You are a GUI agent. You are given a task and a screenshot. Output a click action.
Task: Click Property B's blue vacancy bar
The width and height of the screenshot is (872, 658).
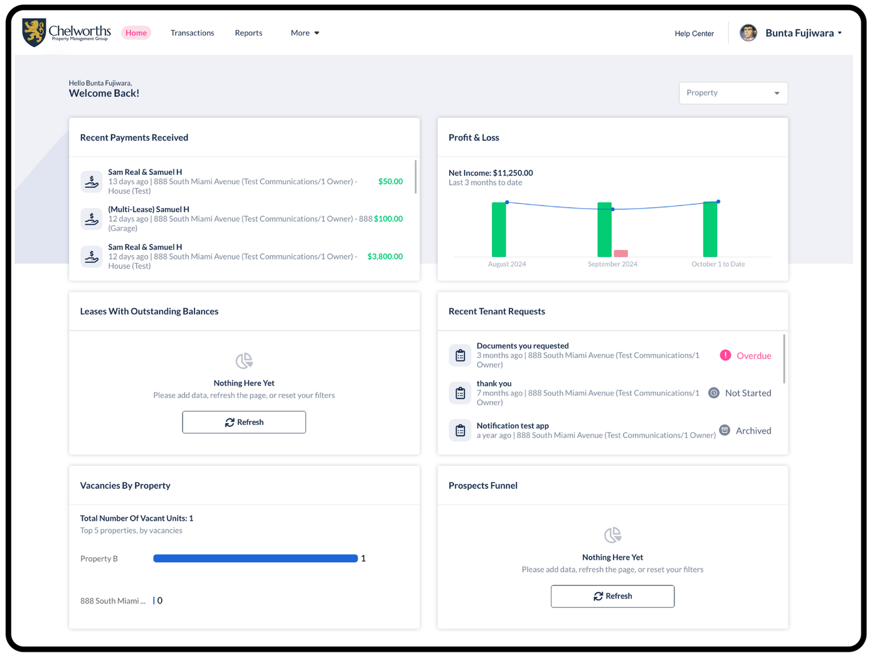tap(255, 558)
